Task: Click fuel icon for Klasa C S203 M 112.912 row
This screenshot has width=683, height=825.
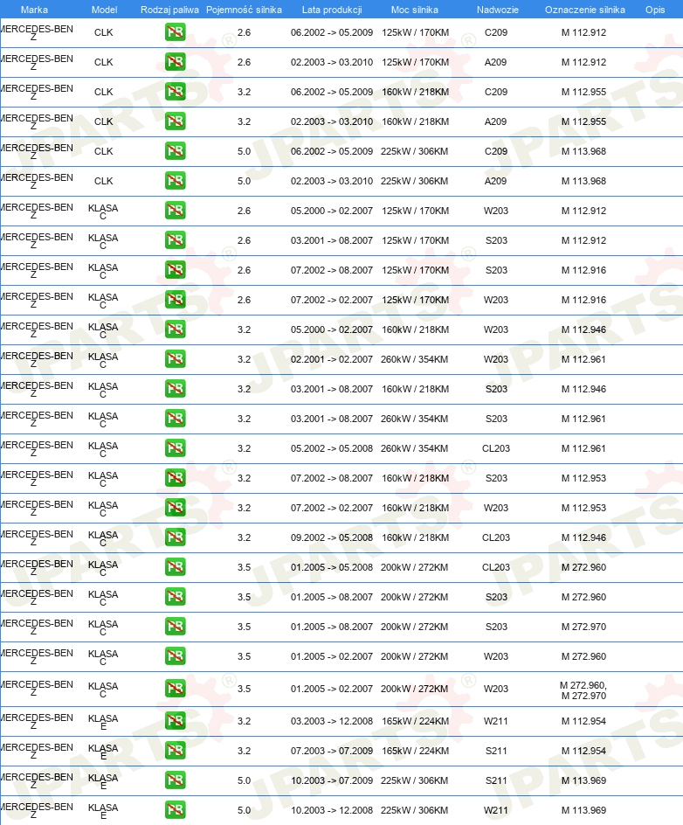Action: 175,240
